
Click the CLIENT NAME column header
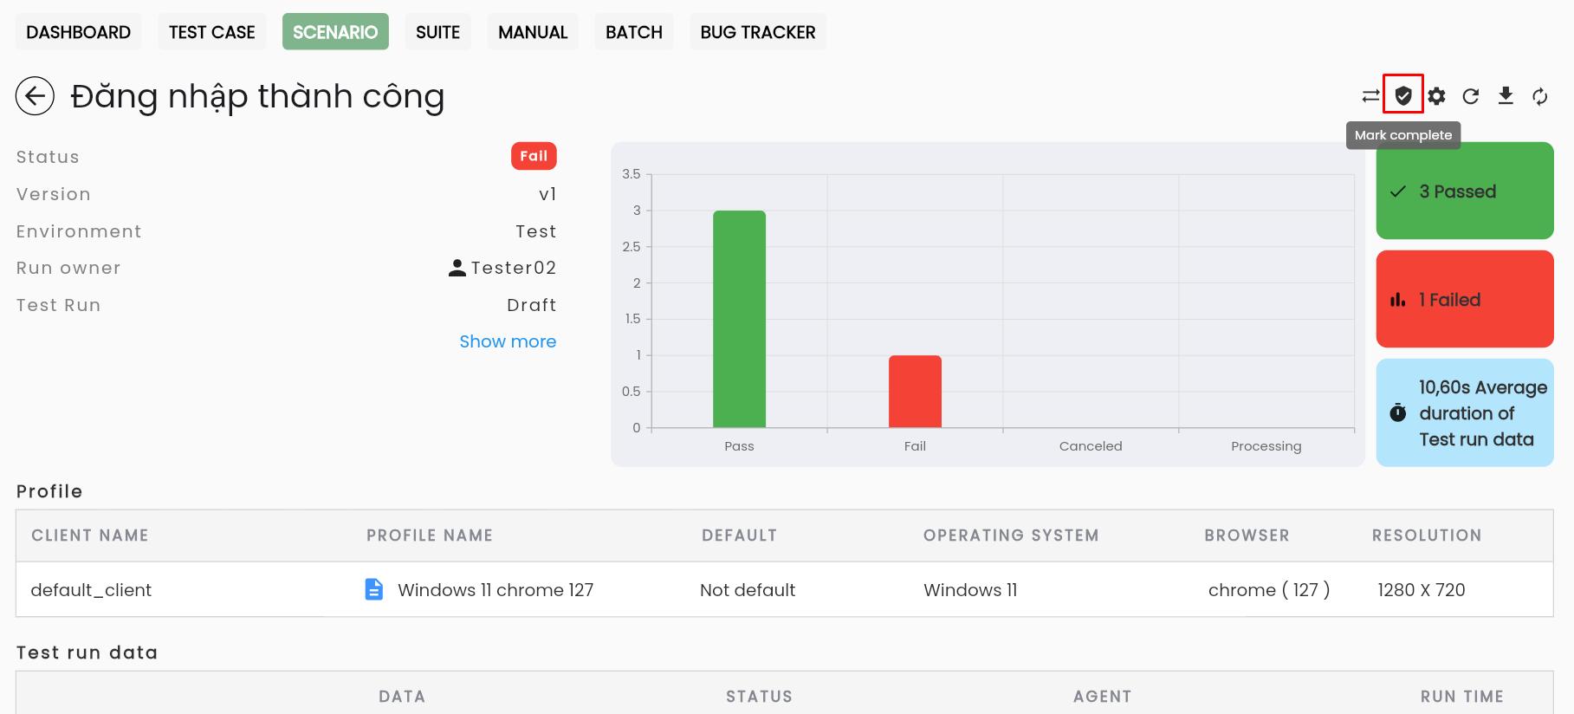[x=90, y=535]
